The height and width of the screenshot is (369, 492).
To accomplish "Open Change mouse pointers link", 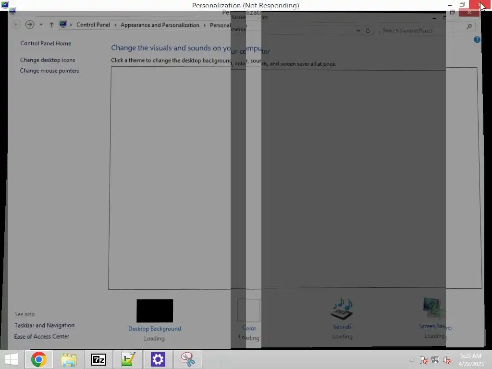I will coord(49,71).
